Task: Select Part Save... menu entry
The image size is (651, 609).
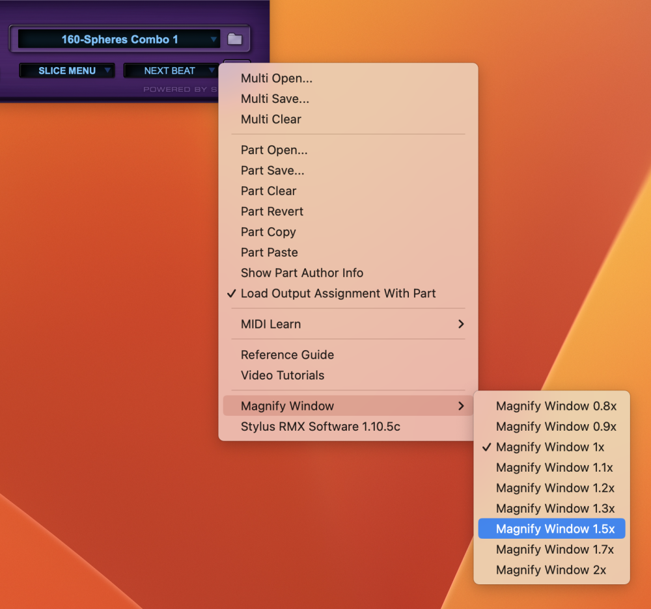Action: 348,170
